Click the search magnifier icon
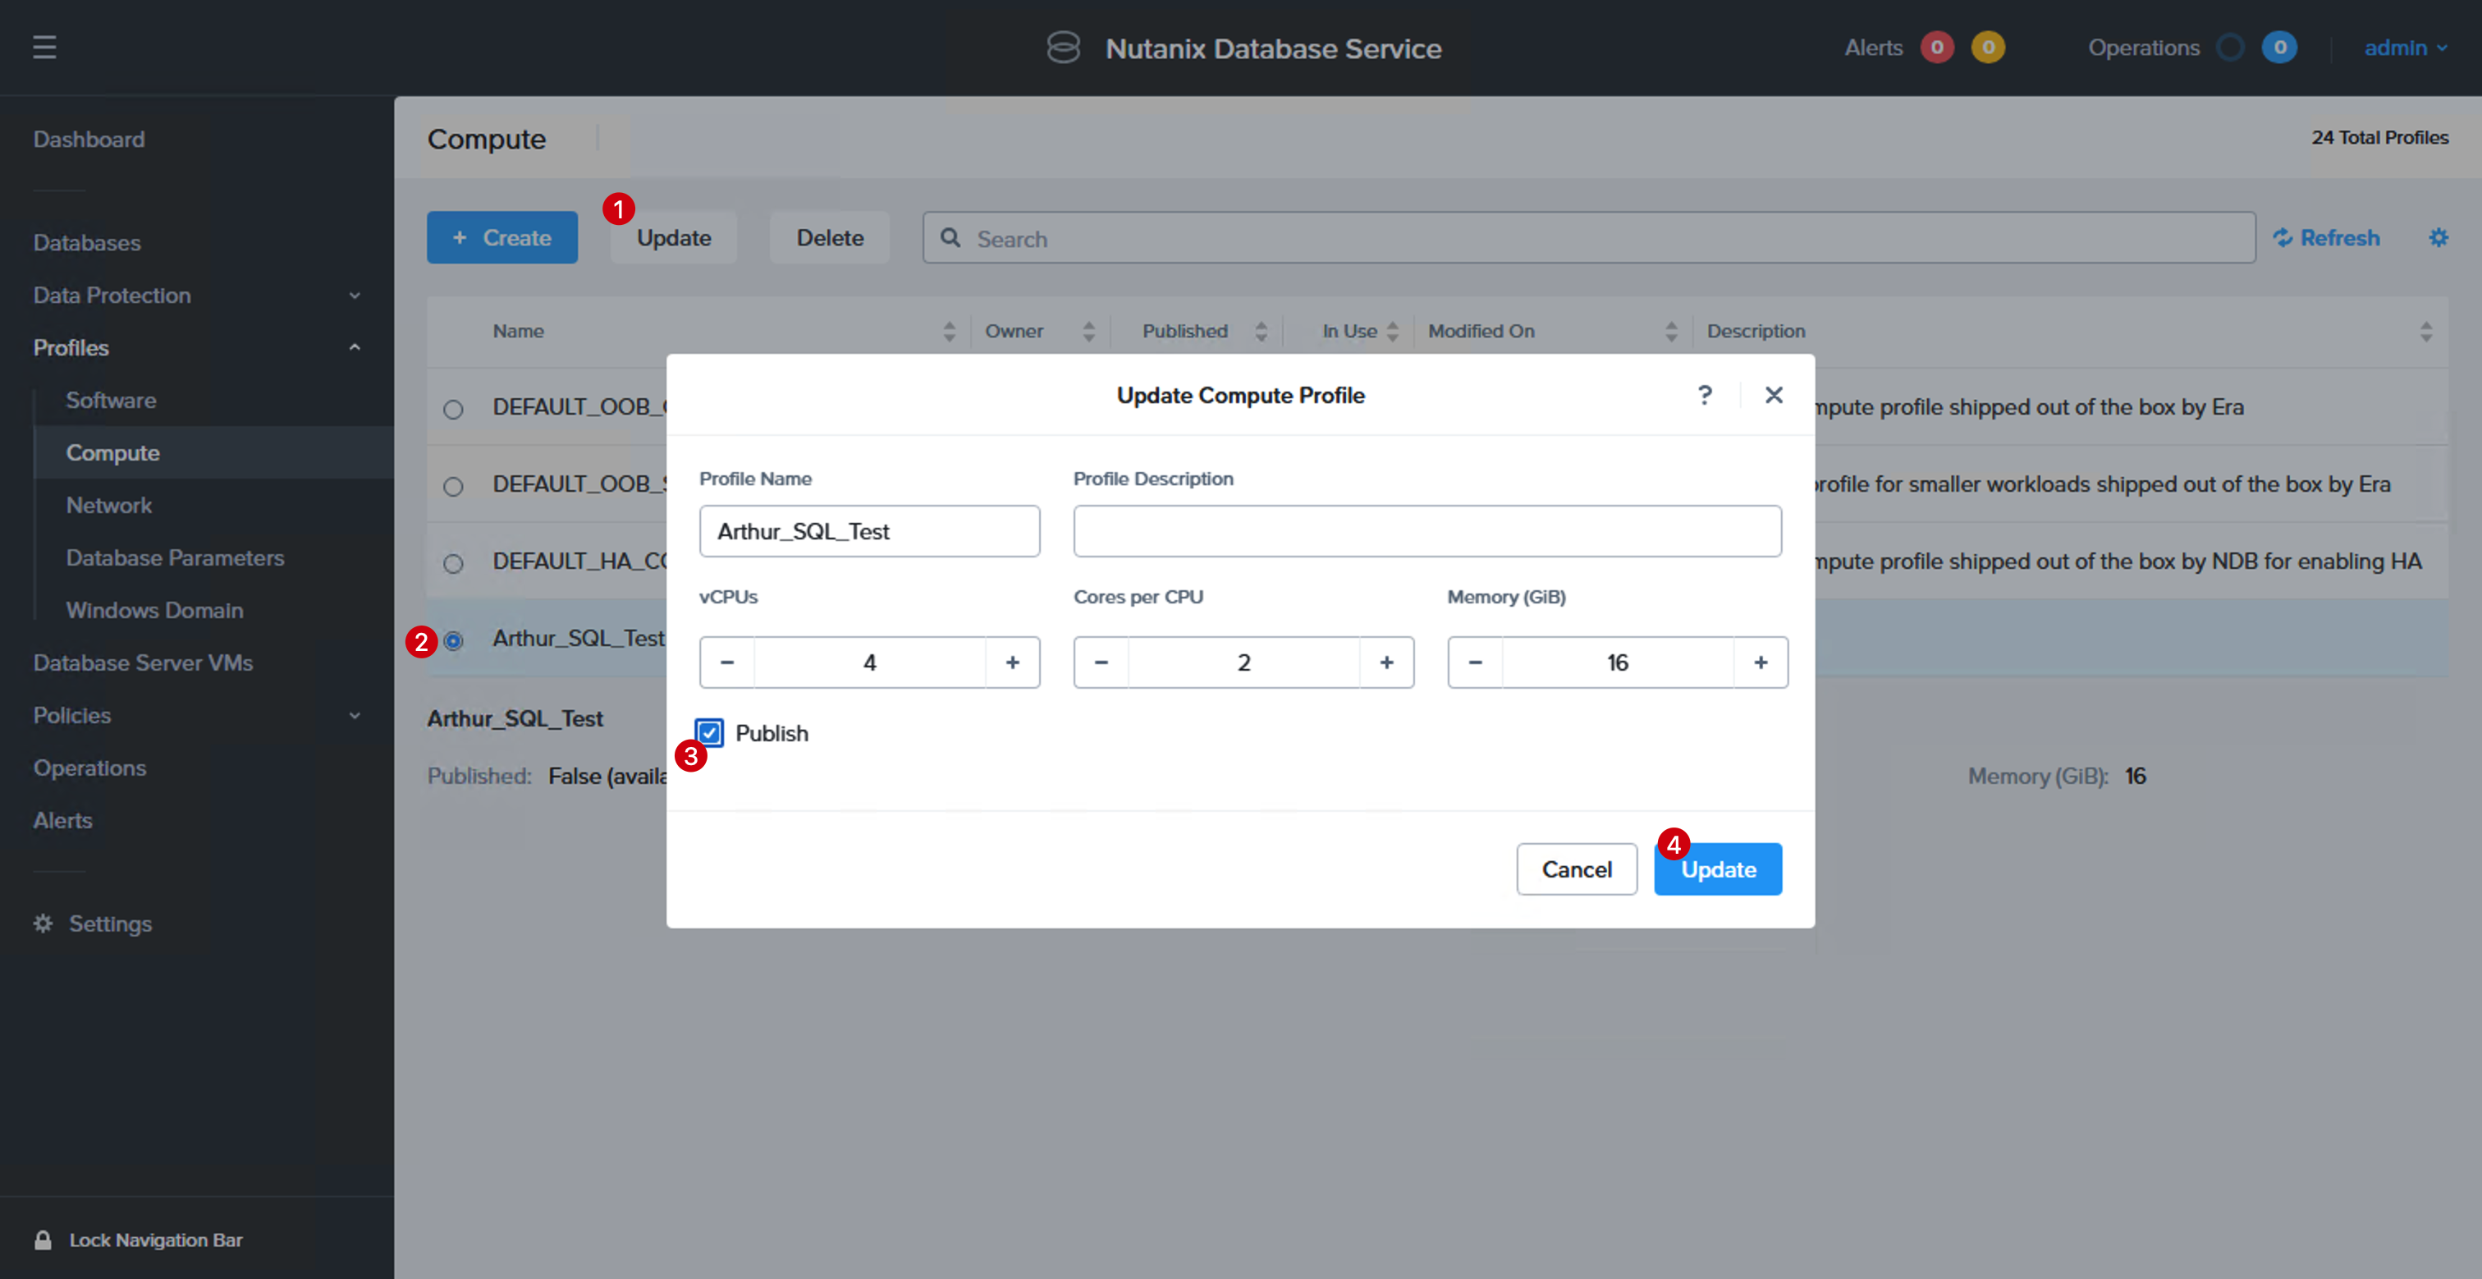The height and width of the screenshot is (1279, 2482). [x=950, y=237]
